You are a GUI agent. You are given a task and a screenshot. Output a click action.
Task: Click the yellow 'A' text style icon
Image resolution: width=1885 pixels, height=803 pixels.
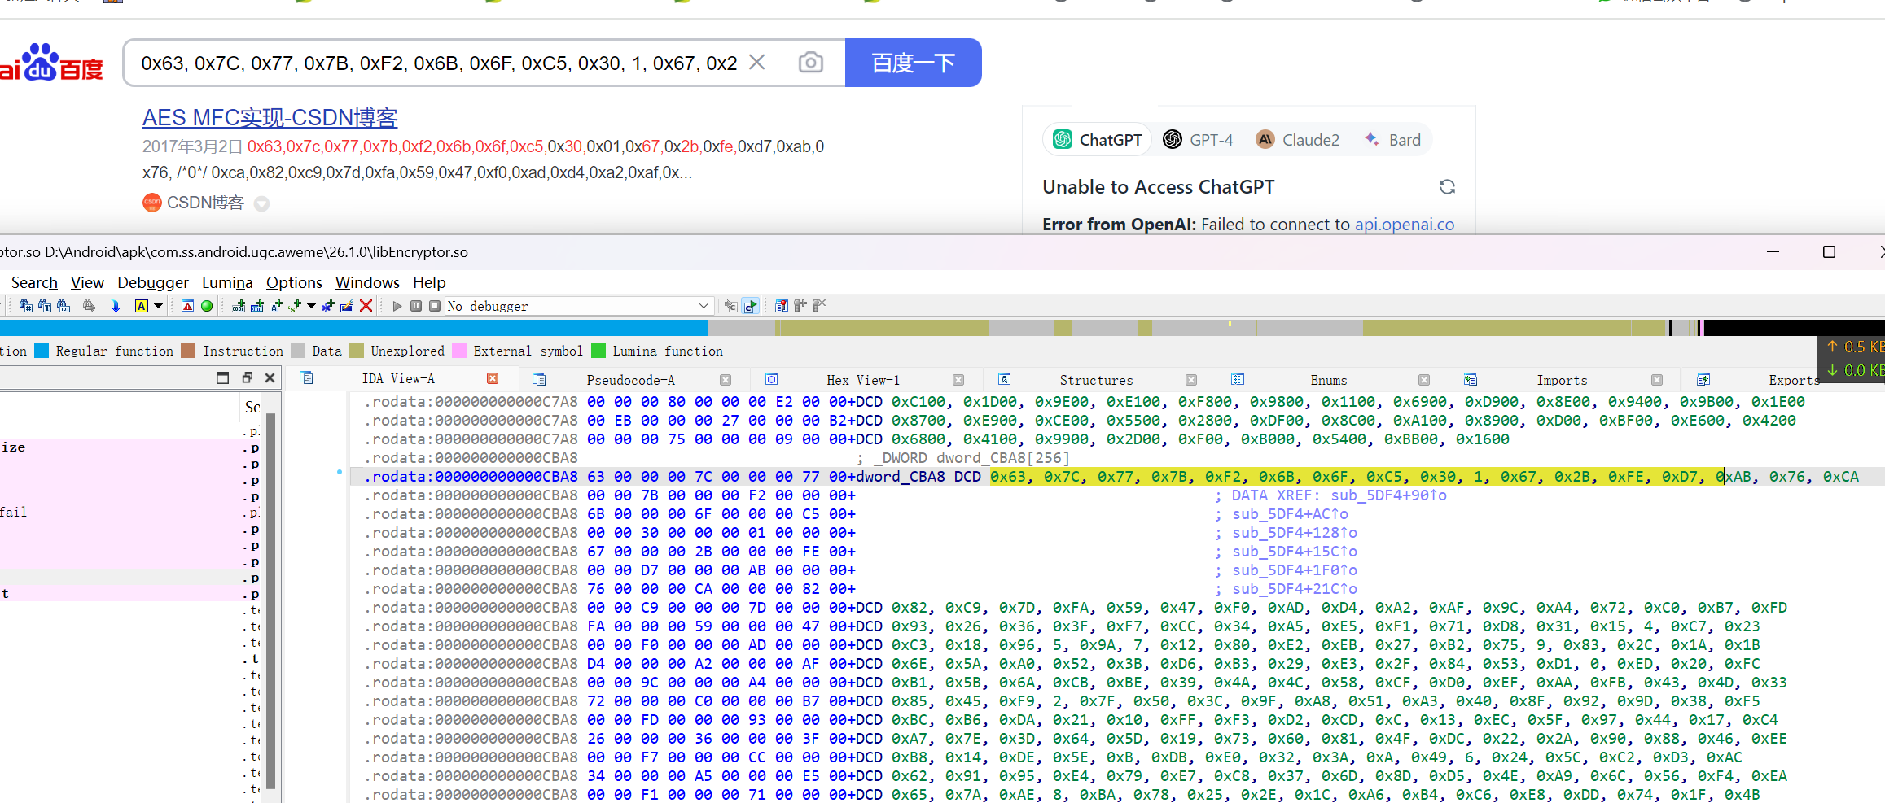[142, 306]
